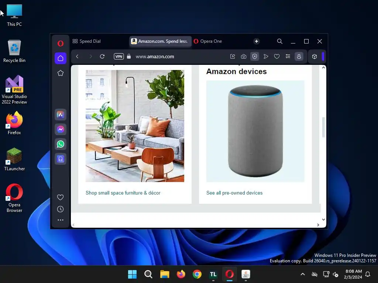The image size is (378, 283).
Task: Click the padlock site security icon
Action: coord(129,56)
